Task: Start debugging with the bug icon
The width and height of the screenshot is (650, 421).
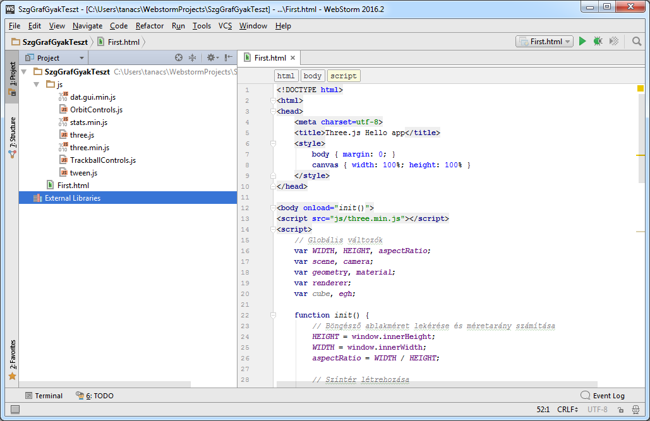Action: [x=598, y=41]
